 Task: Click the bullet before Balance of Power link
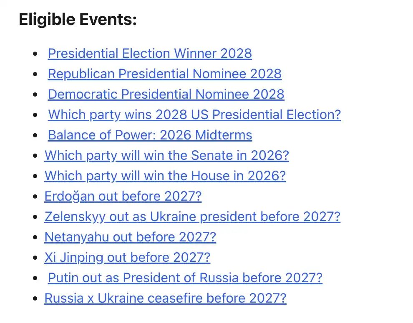(x=35, y=136)
